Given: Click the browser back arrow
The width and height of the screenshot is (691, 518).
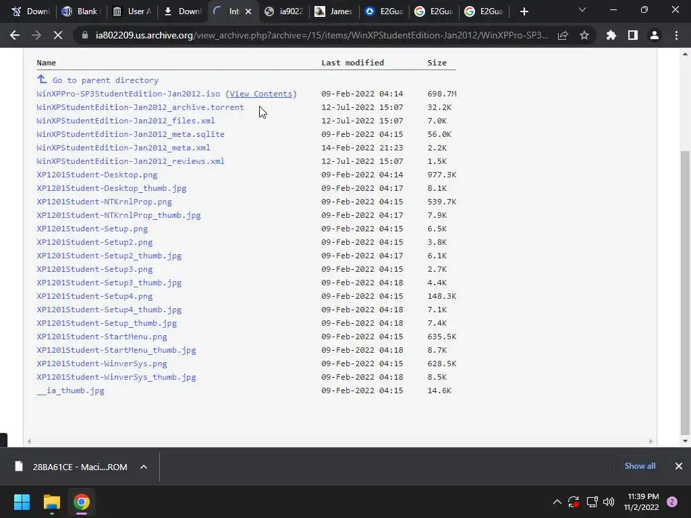Looking at the screenshot, I should [x=15, y=35].
